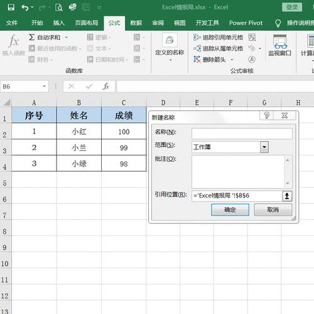Click Trace Dependents
The height and width of the screenshot is (314, 314).
pos(218,48)
